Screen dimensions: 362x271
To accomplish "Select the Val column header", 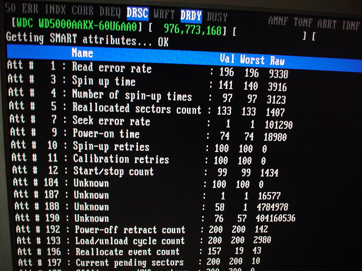I will tap(227, 59).
